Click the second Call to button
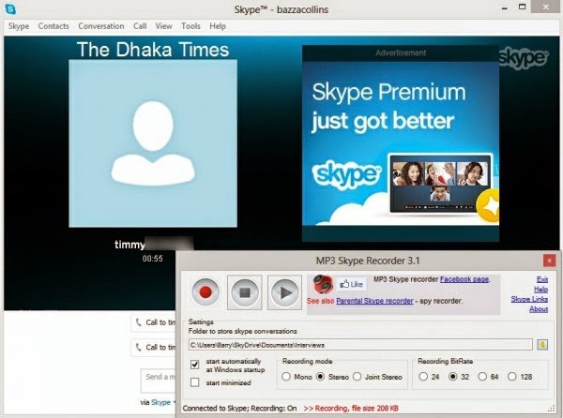Image resolution: width=563 pixels, height=418 pixels. pos(154,348)
